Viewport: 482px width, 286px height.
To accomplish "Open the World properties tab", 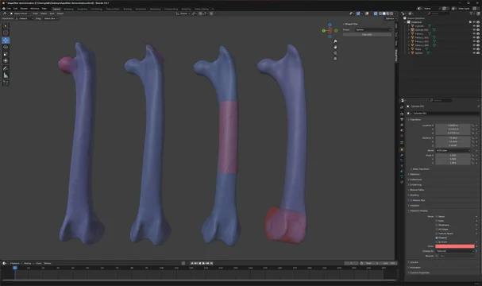I will 402,136.
